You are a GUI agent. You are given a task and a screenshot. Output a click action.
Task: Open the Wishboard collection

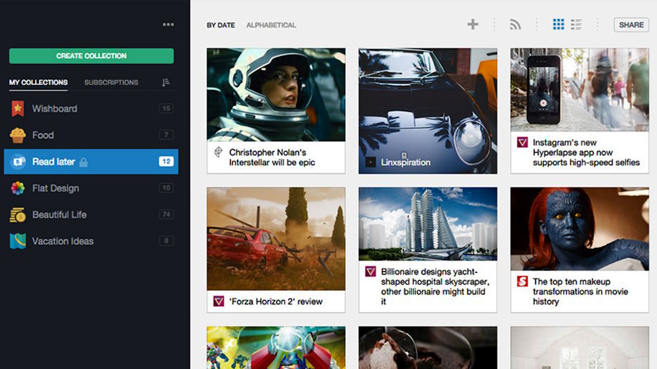click(x=91, y=108)
